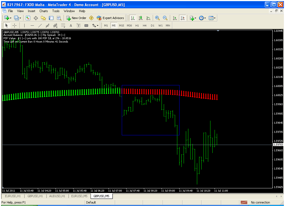Open the Navigator favorites folder icon

43,18
